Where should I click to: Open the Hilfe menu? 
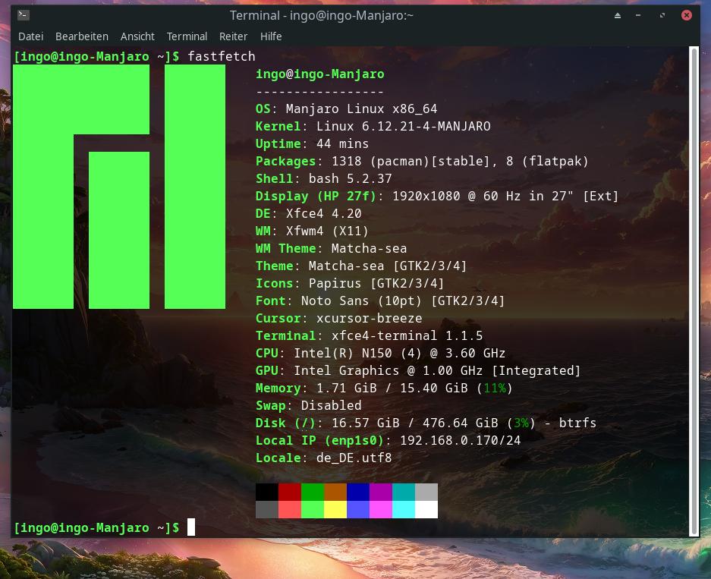click(x=271, y=36)
